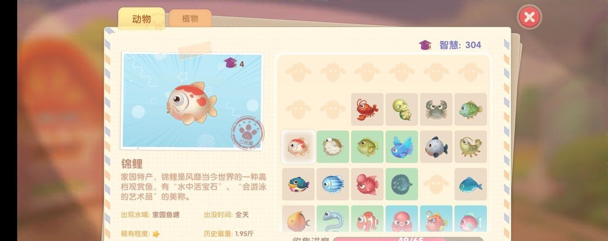Select the gray crab icon

click(x=436, y=109)
